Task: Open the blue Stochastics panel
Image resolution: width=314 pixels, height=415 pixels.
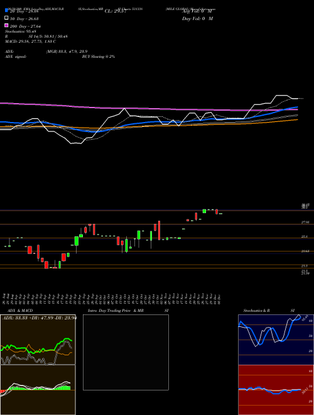Action: (x=276, y=340)
